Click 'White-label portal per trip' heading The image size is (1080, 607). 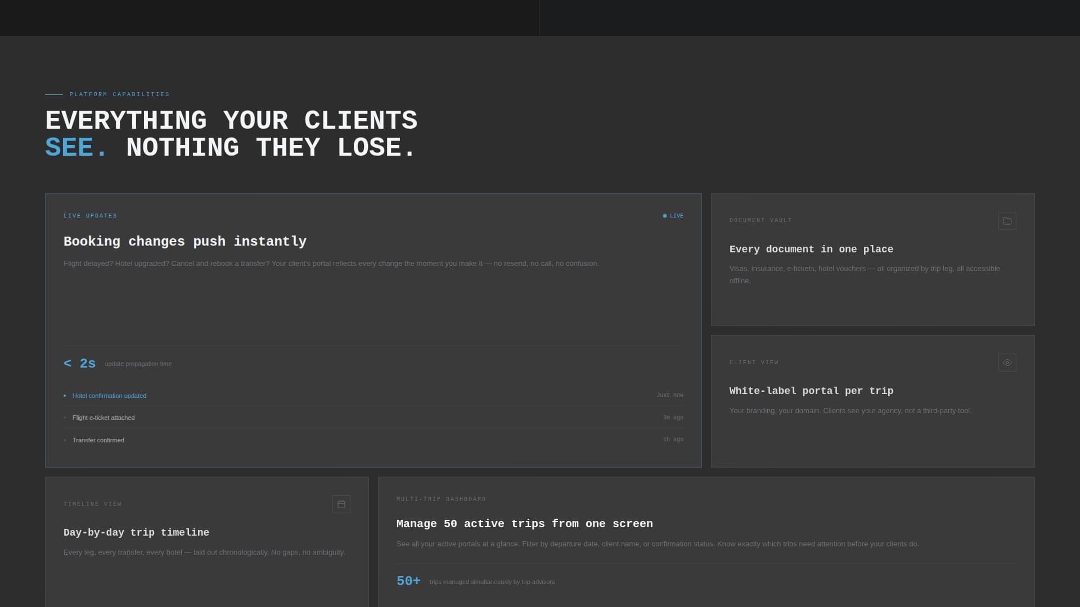[x=811, y=391]
